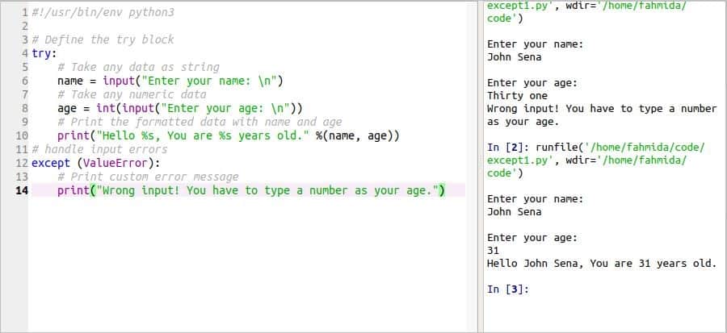Click the first 'Enter your age:' console prompt

pyautogui.click(x=532, y=83)
